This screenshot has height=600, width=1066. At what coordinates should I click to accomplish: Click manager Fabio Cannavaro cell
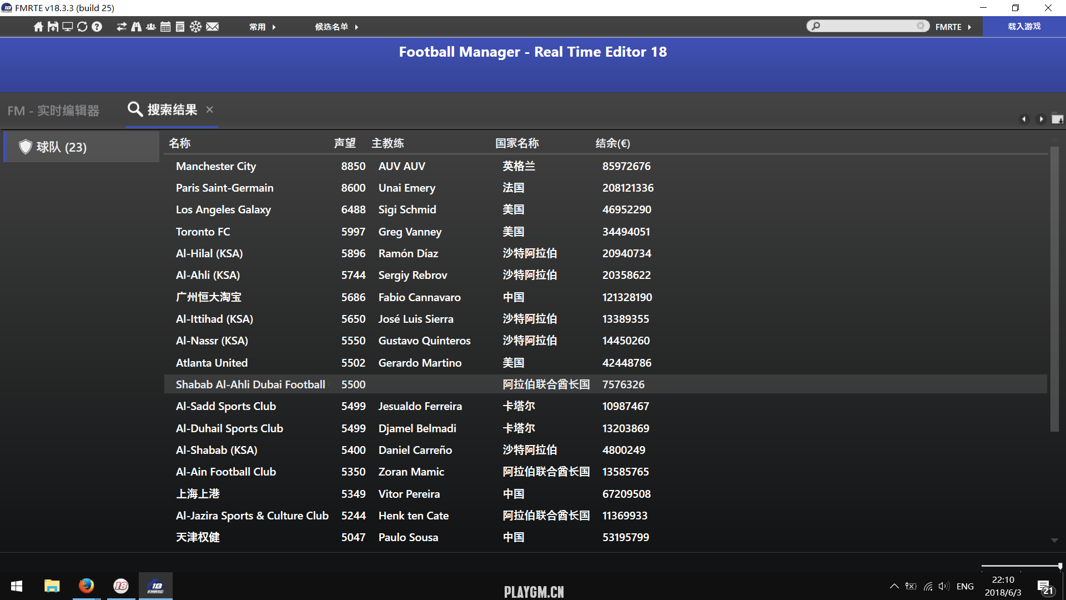[x=419, y=297]
